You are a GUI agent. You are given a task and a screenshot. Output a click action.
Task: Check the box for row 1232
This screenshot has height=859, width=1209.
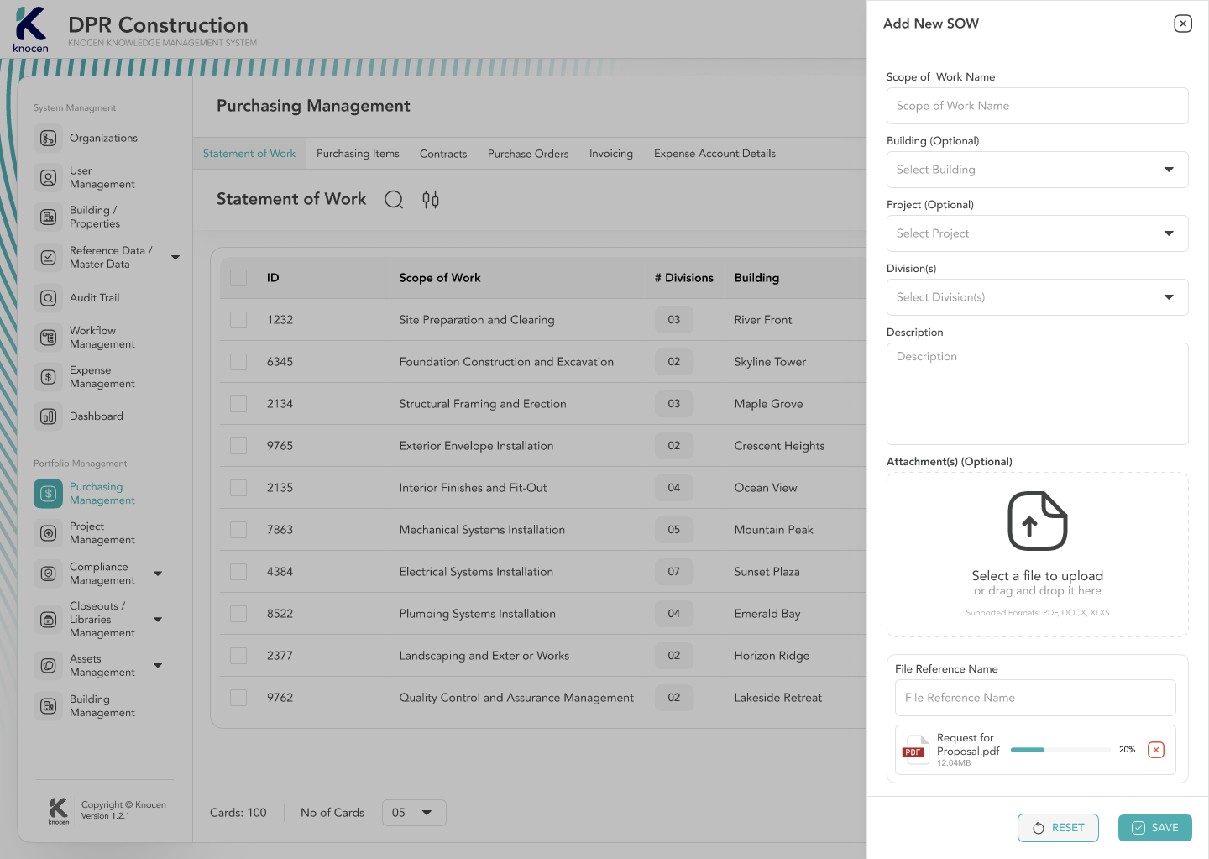(x=238, y=320)
